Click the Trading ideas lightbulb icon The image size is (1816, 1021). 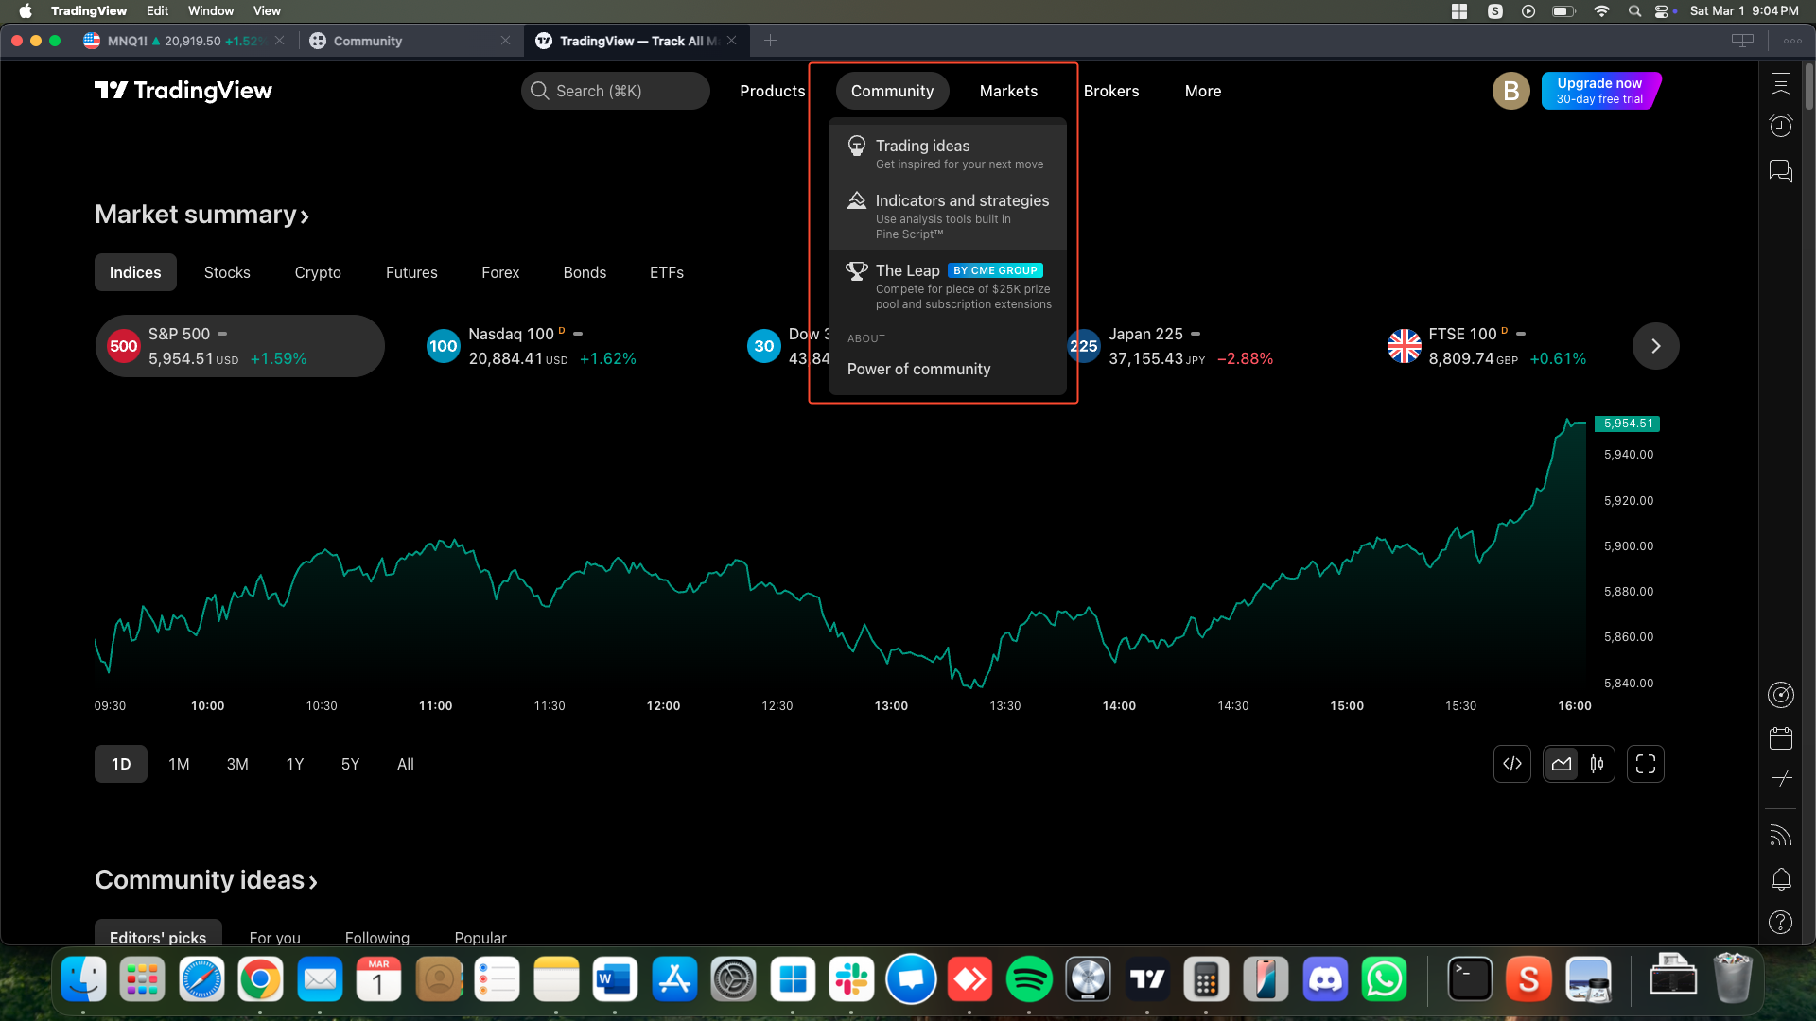click(x=856, y=146)
